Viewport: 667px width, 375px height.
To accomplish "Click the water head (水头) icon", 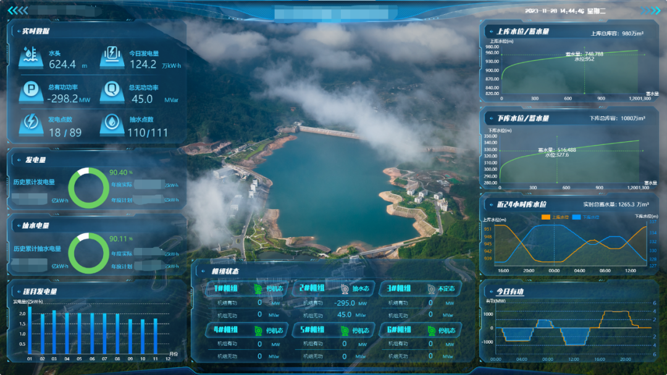I will click(x=30, y=57).
